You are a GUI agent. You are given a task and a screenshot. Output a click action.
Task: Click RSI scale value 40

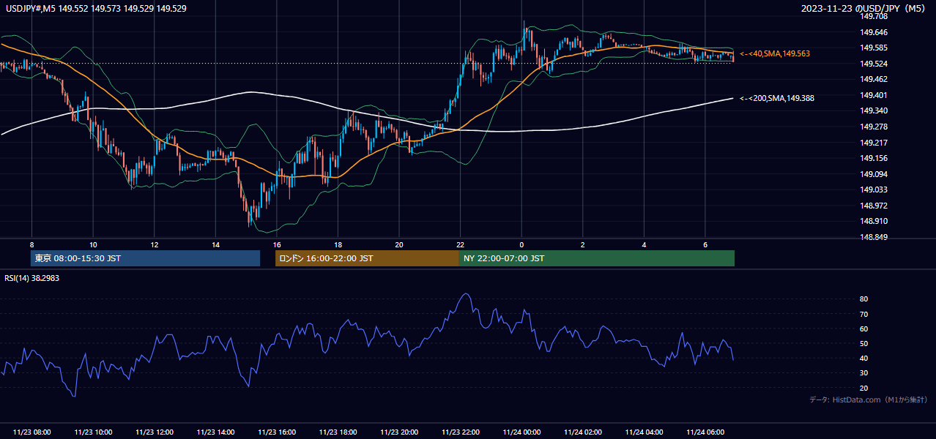(864, 358)
